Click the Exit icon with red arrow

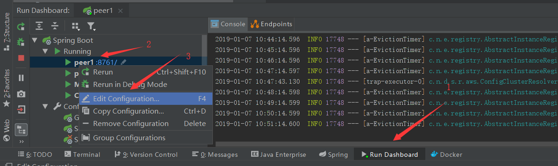21,109
